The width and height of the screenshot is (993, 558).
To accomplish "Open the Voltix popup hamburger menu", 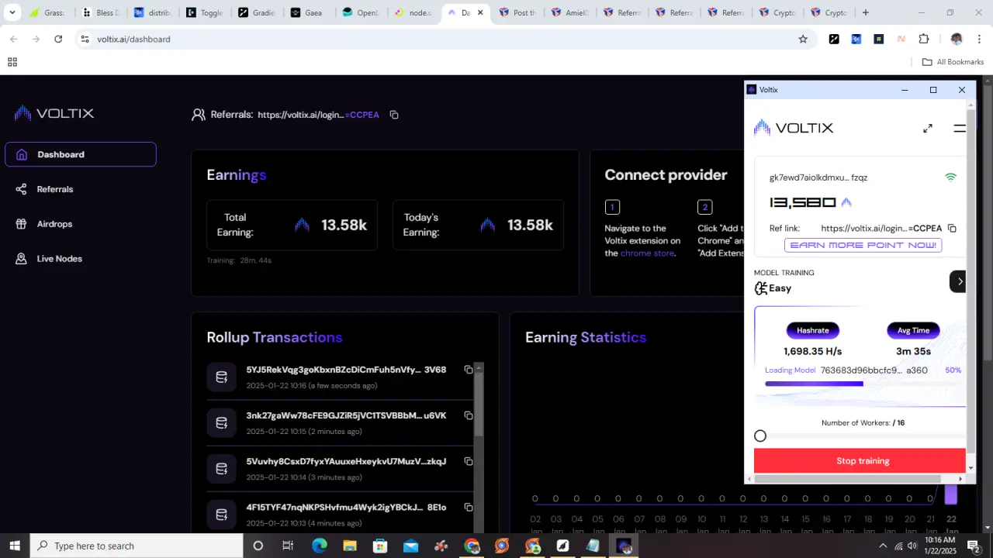I will click(x=960, y=129).
